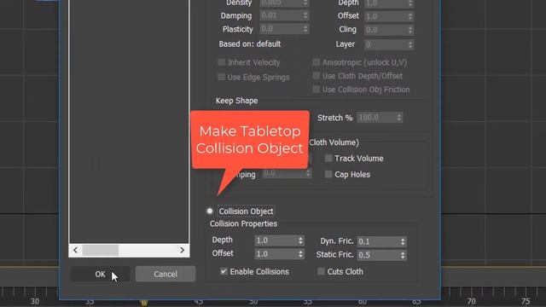Click the object list right scroll arrow

(x=182, y=250)
